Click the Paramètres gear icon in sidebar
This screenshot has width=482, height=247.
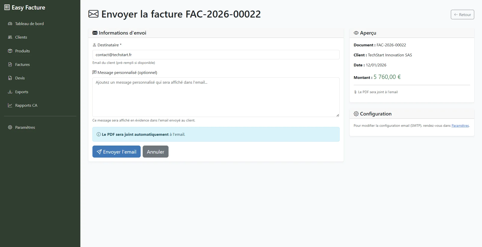(10, 128)
